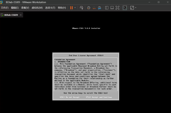Expand the stretch display dropdown arrow
Screen dimensions: 171x113
(x=136, y=8)
